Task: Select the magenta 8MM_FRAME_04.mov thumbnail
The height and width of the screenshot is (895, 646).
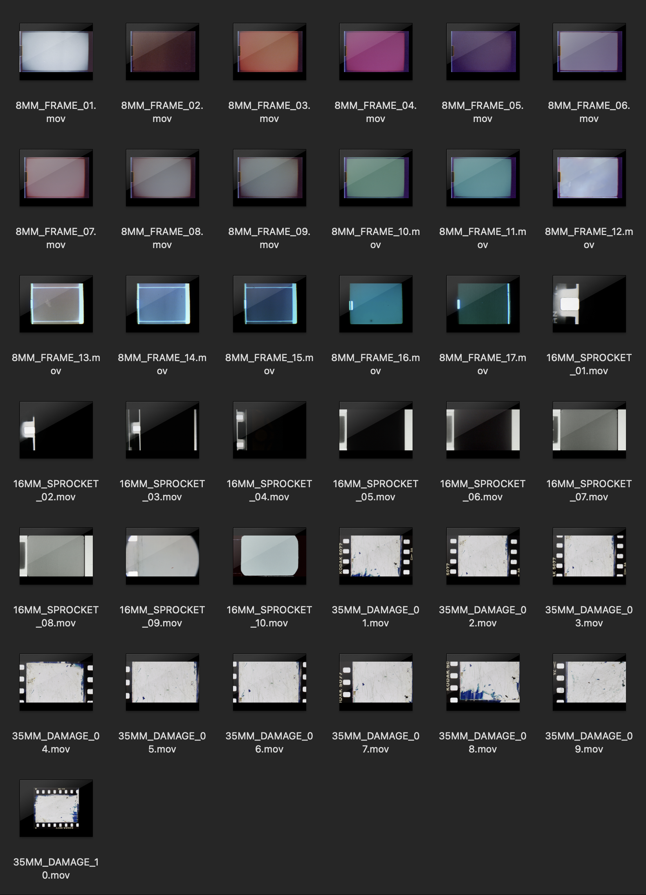Action: pyautogui.click(x=376, y=52)
